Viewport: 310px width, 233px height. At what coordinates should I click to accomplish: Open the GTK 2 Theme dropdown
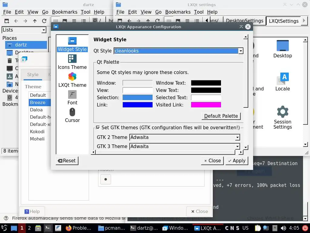pyautogui.click(x=185, y=137)
